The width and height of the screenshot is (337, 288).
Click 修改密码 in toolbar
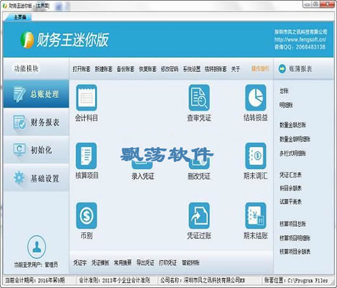(170, 69)
